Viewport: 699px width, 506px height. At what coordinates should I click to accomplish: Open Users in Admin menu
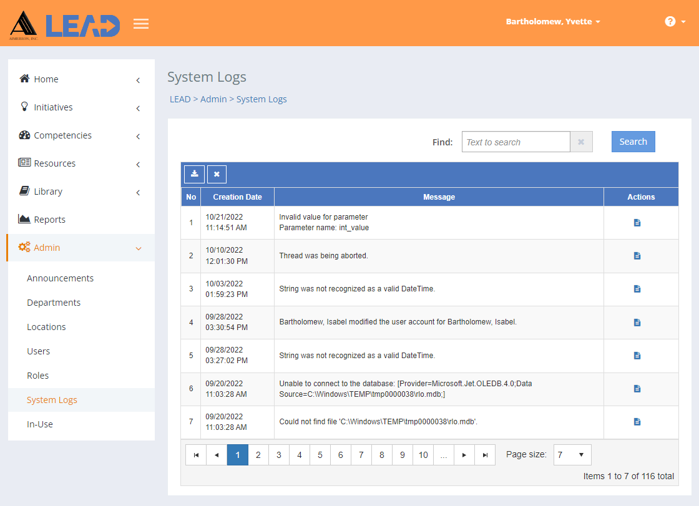pos(38,351)
